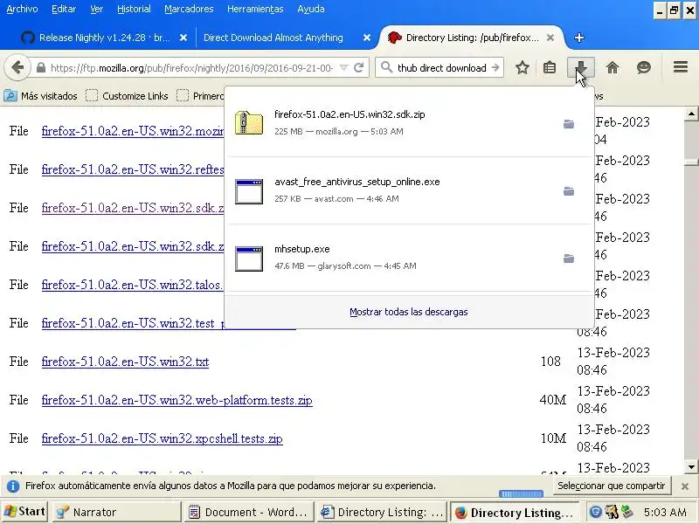Dismiss the data sharing notification bar

pyautogui.click(x=685, y=486)
